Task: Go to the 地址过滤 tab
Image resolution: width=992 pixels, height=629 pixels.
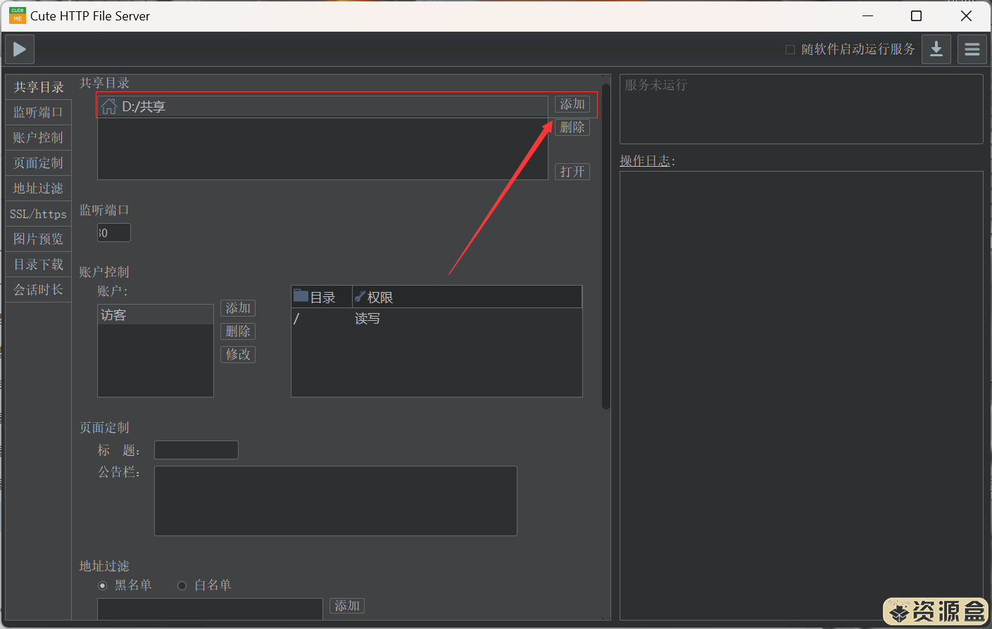Action: [38, 189]
